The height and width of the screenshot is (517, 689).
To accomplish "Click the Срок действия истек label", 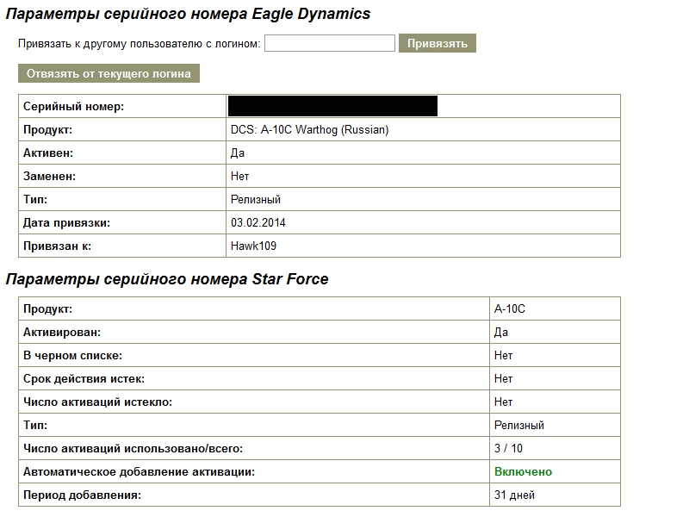I will click(84, 378).
